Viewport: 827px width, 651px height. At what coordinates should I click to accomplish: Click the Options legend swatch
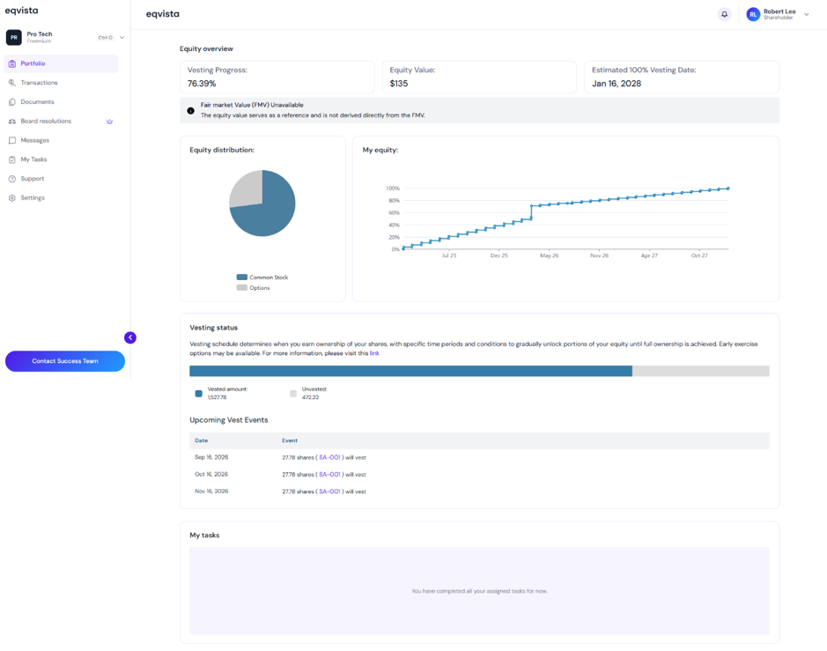pos(242,287)
